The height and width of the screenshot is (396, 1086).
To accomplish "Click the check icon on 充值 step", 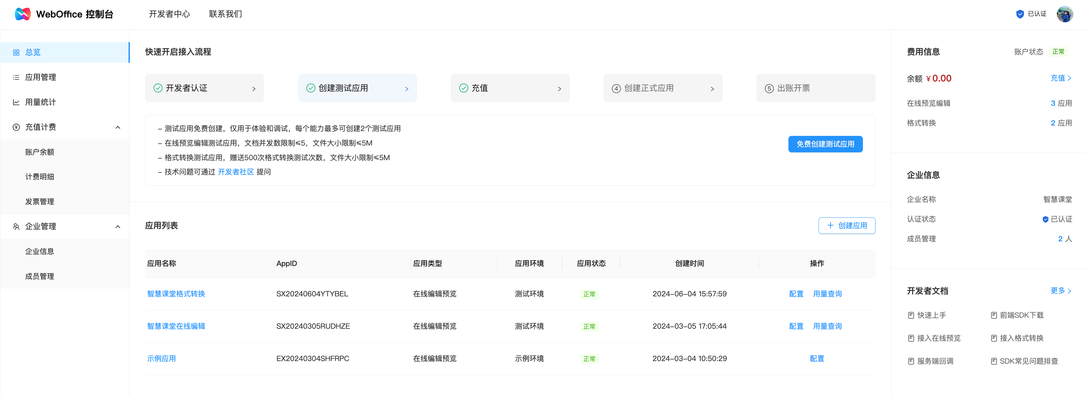I will click(463, 88).
